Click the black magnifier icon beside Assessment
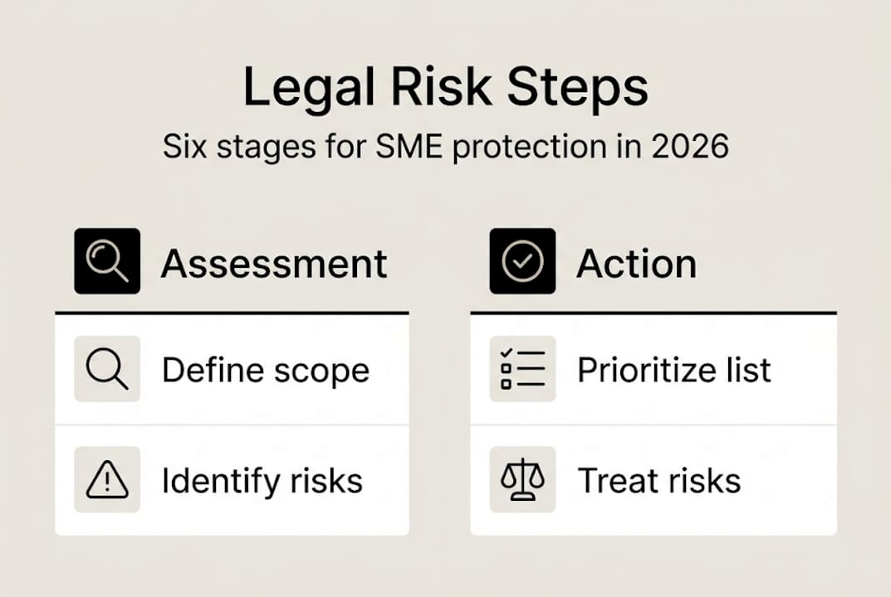Viewport: 891px width, 597px height. (107, 261)
